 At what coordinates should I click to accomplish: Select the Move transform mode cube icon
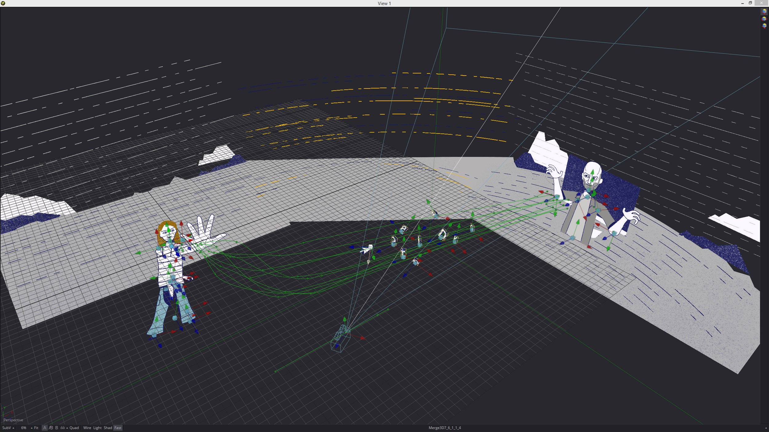click(764, 11)
